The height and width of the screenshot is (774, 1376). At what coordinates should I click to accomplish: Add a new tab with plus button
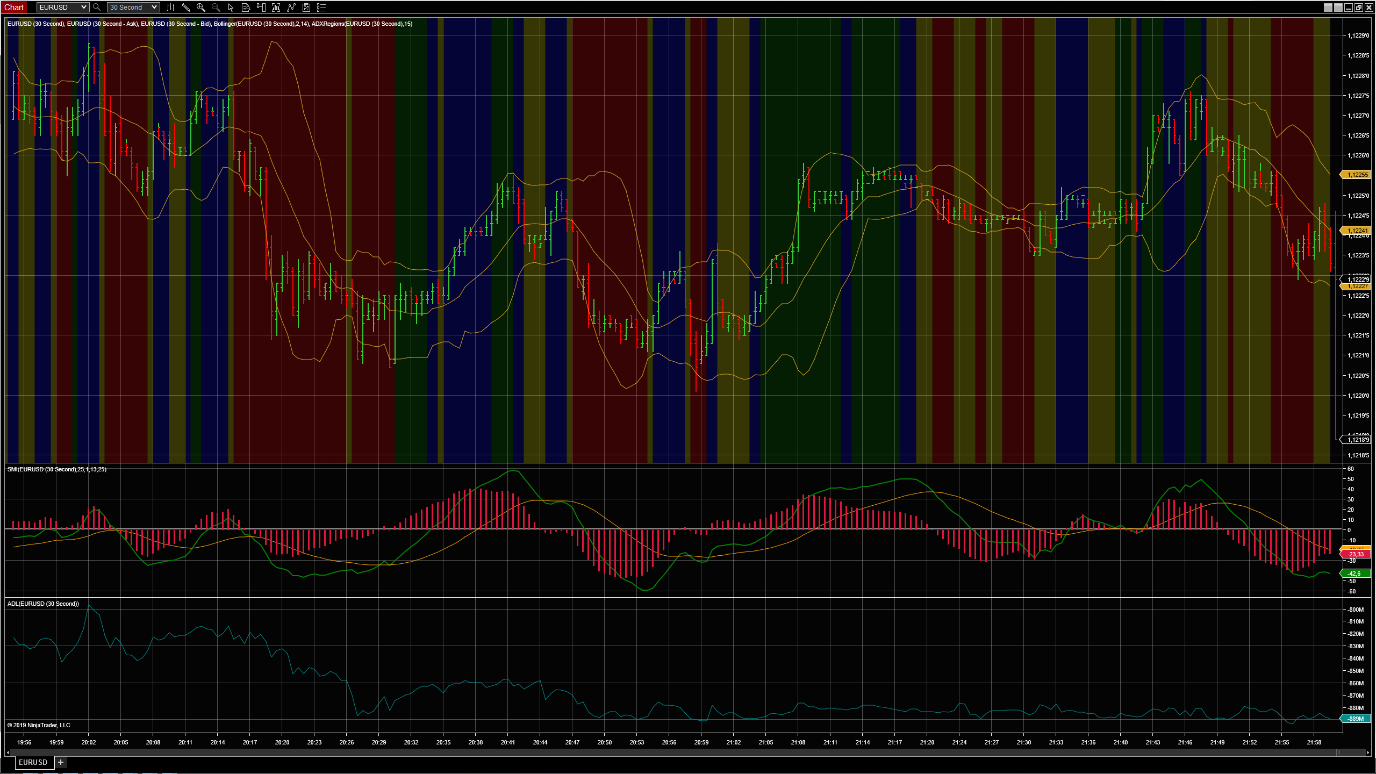click(61, 762)
